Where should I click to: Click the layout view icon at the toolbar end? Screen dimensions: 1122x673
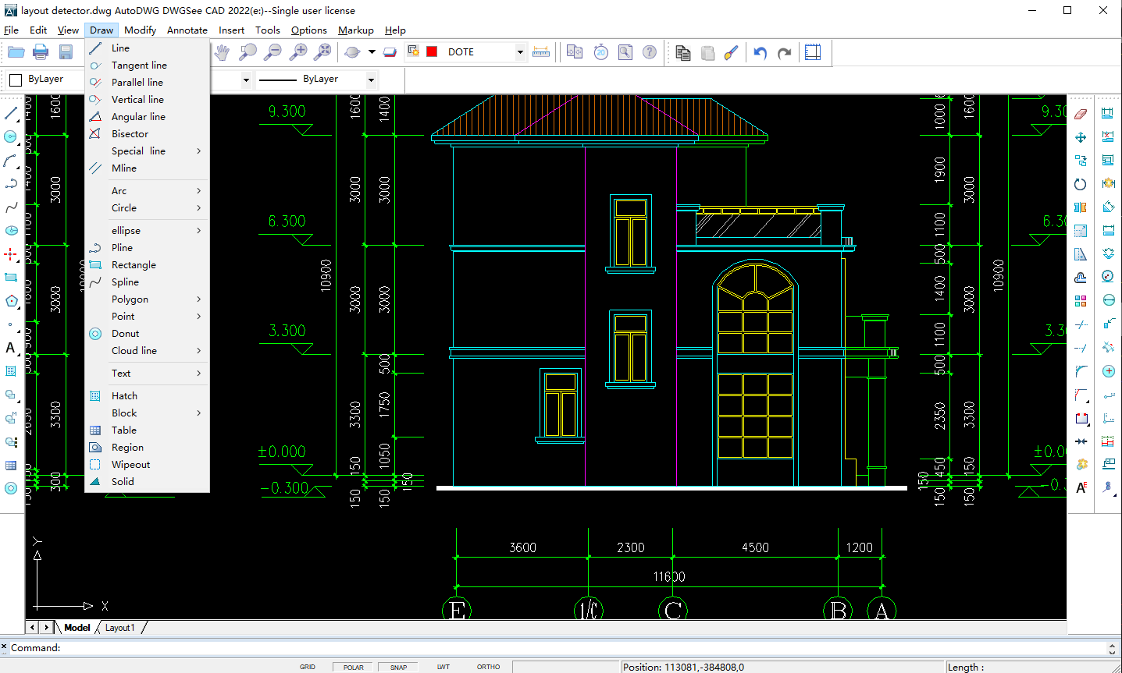coord(813,52)
